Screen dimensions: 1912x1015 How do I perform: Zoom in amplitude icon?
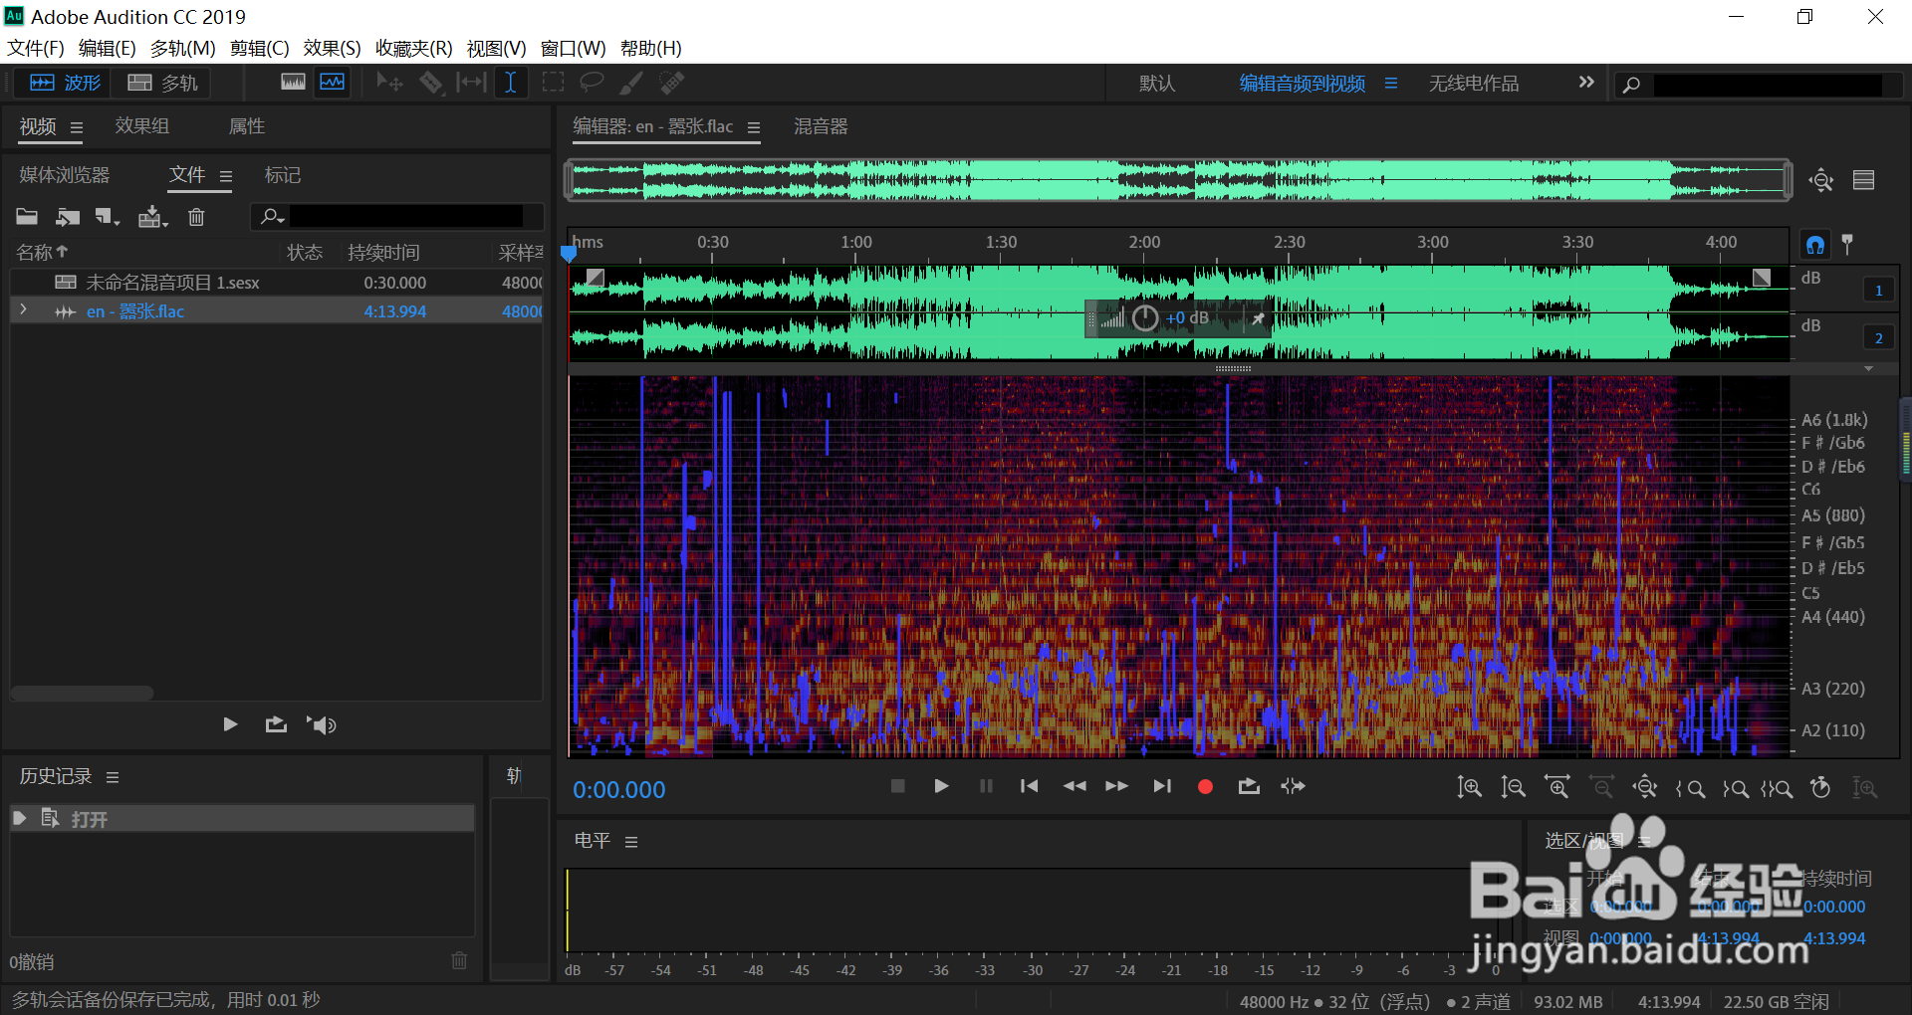pos(1469,787)
